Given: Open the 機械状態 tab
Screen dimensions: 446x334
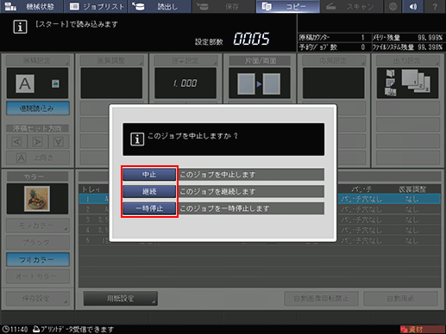Looking at the screenshot, I should point(32,6).
